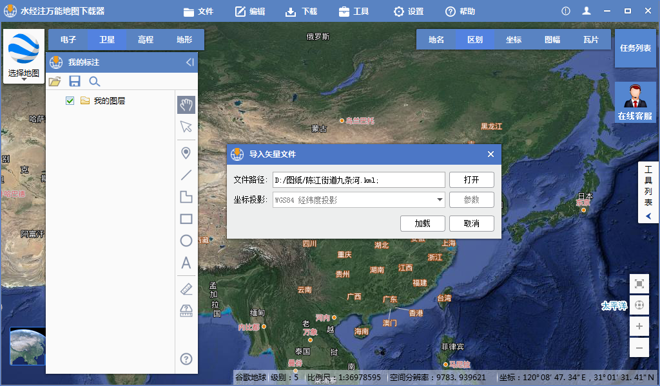Choose the circle drawing tool
Screen dimensions: 660x386
pos(186,241)
